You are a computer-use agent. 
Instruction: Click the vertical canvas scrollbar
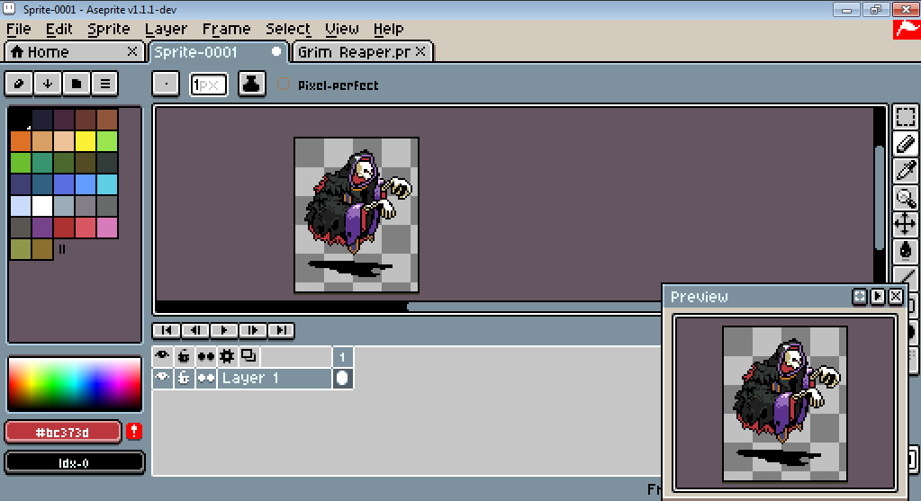[x=880, y=198]
